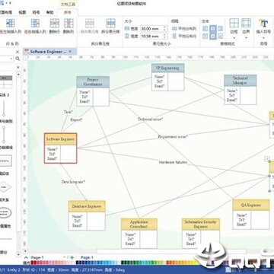Open the Symbols ribbon tab
Screen dimensions: 274x274
(36, 12)
